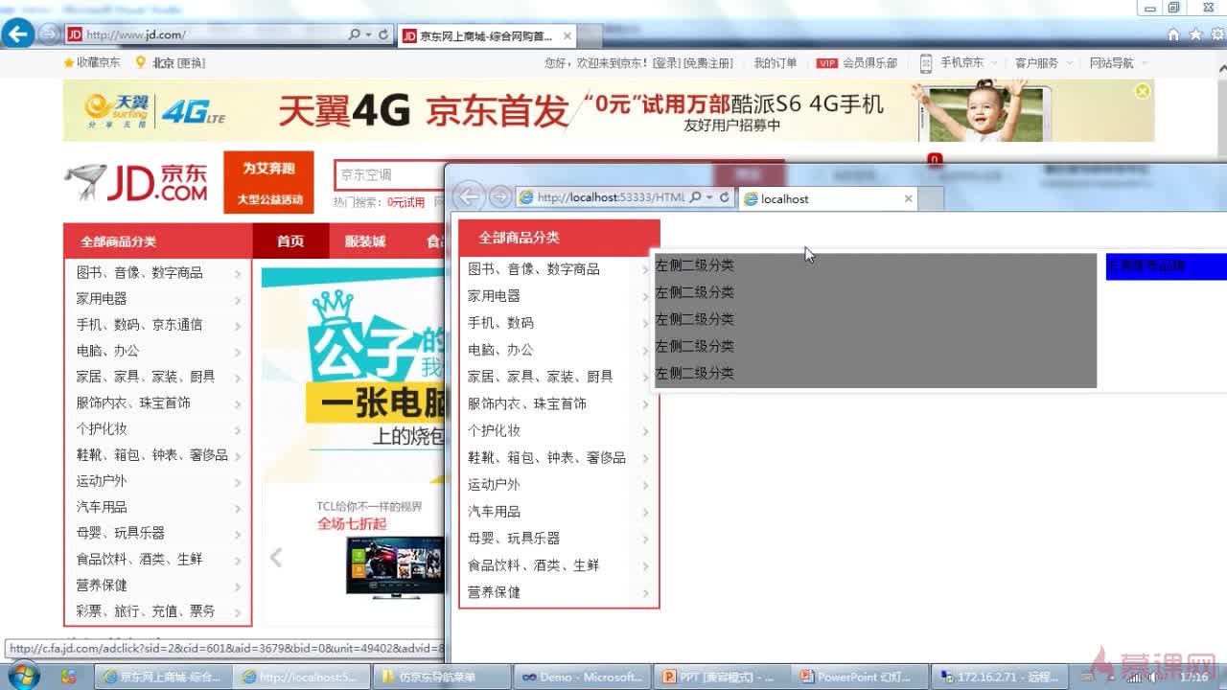The image size is (1227, 690).
Task: Close the 京东网上商城 tab
Action: (567, 36)
